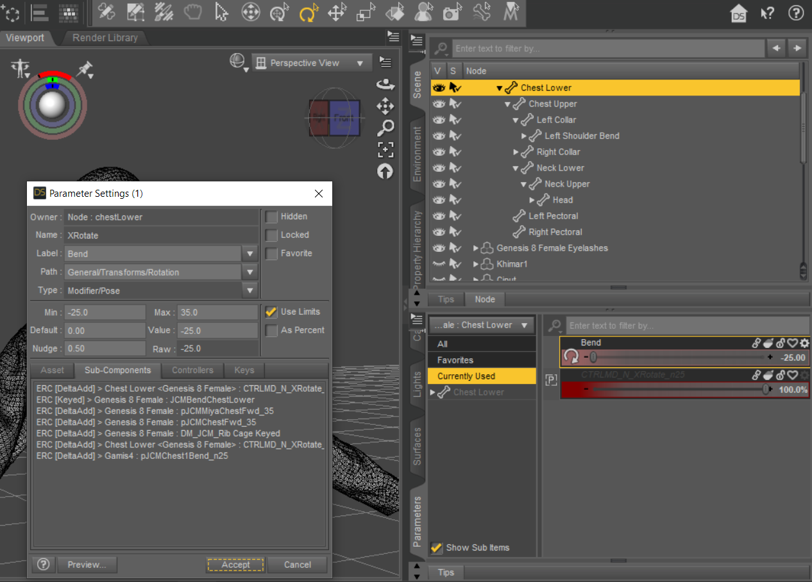This screenshot has width=812, height=582.
Task: Enable the As Percent checkbox
Action: [272, 330]
